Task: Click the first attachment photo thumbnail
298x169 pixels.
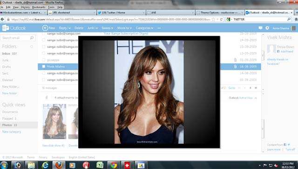Action: click(54, 122)
